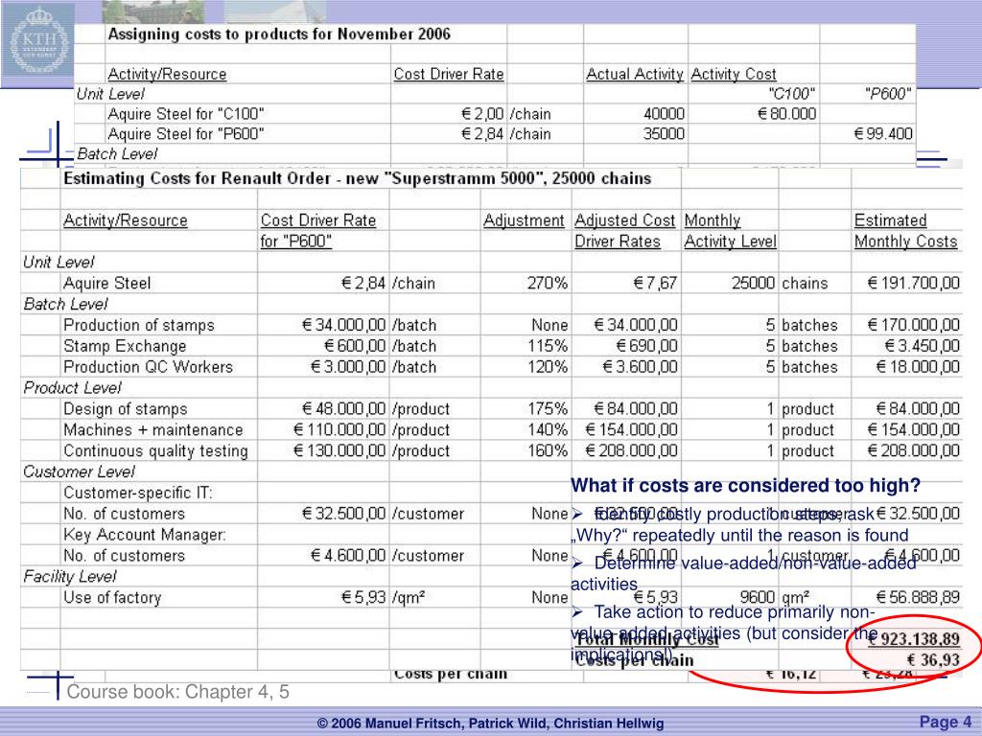Select the "Continuous quality testing" cell
The width and height of the screenshot is (982, 736).
coord(155,450)
